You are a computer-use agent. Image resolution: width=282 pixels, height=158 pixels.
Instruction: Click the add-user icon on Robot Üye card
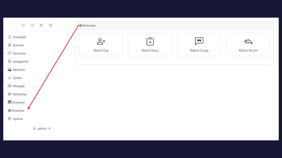point(101,41)
